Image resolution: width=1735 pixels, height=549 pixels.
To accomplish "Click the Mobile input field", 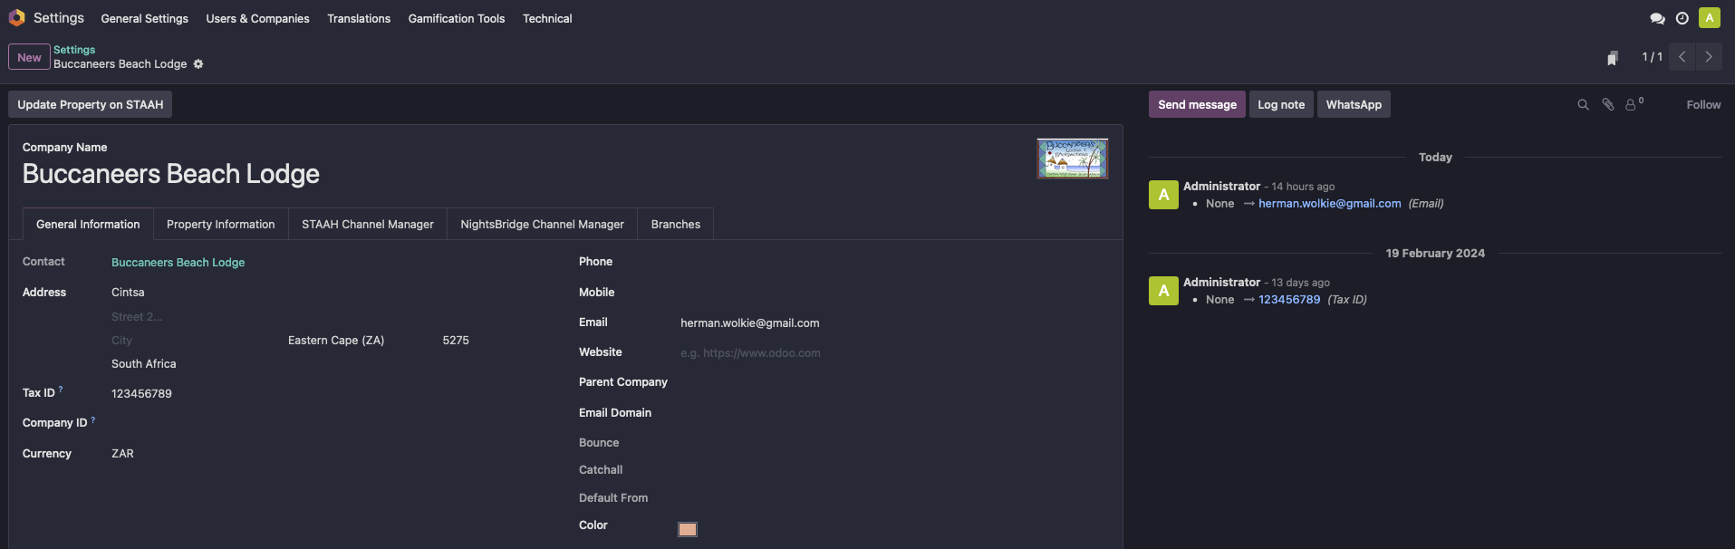I will point(894,293).
